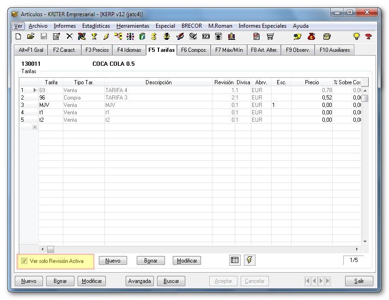Switch to the Alt+F1 Gral tab

tap(31, 50)
